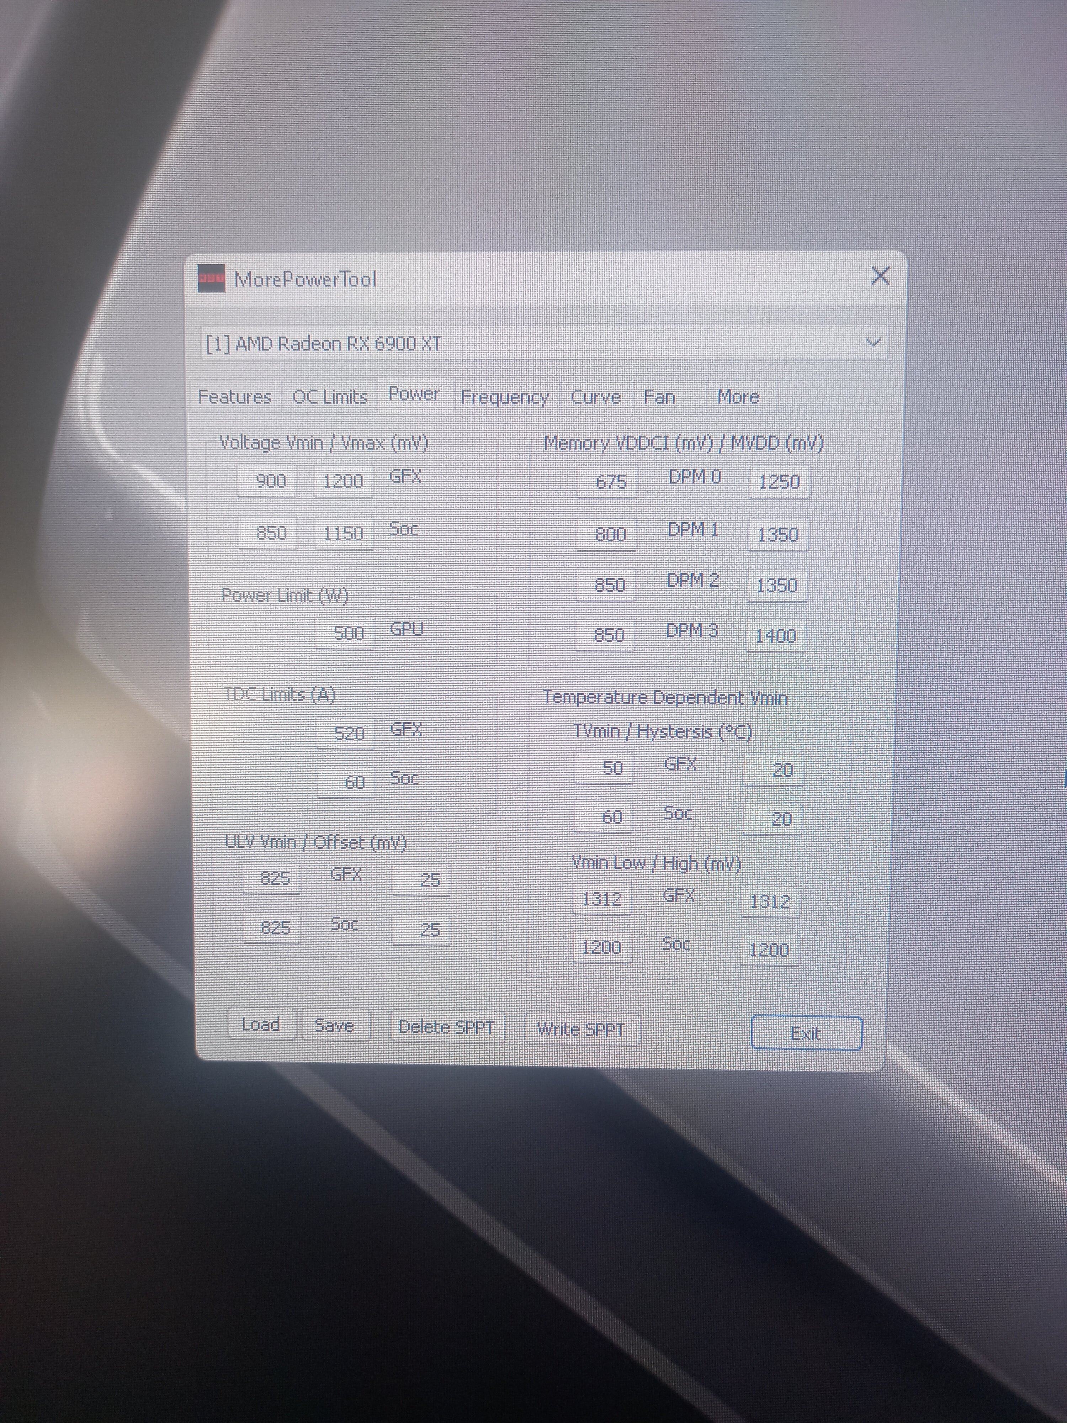Screen dimensions: 1067x1423
Task: Open the Curve tab
Action: [x=596, y=397]
